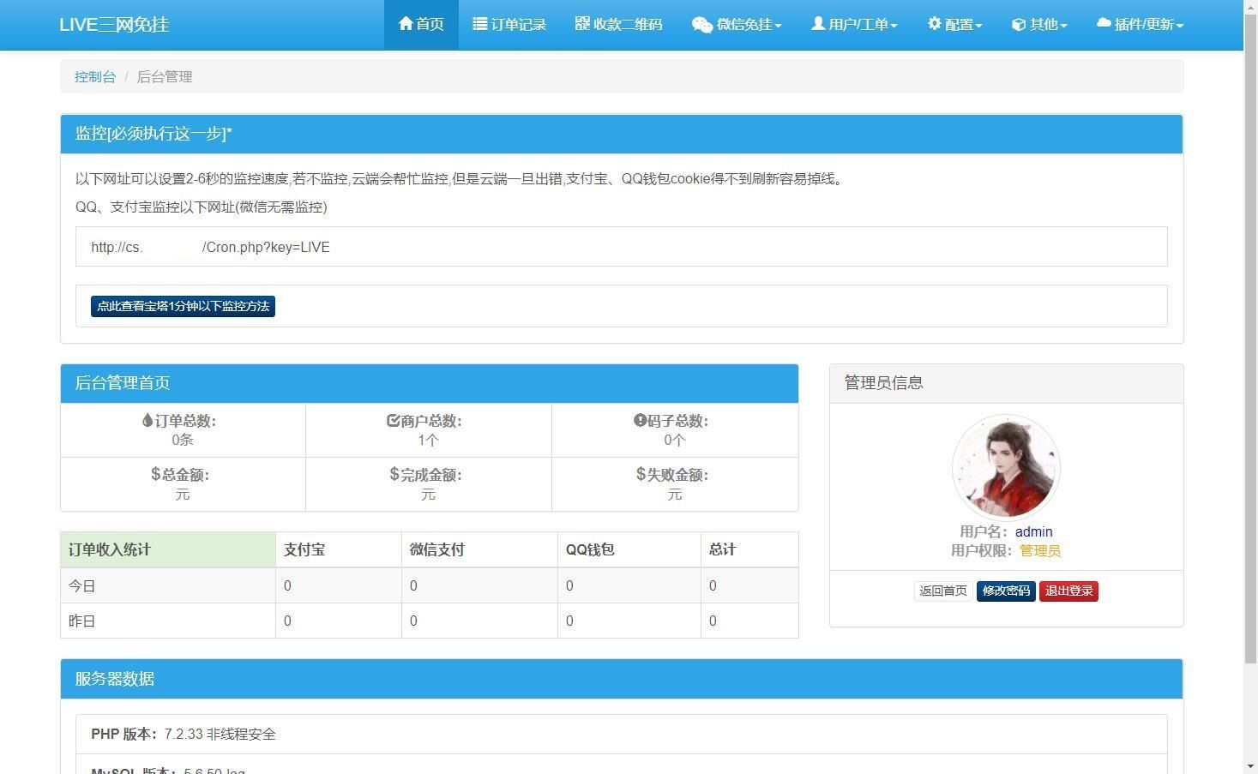Click the Cron monitoring URL field

[621, 247]
